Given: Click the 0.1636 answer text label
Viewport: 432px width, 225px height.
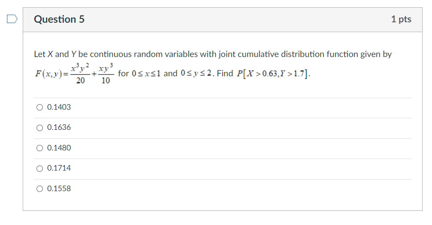Looking at the screenshot, I should tap(59, 128).
